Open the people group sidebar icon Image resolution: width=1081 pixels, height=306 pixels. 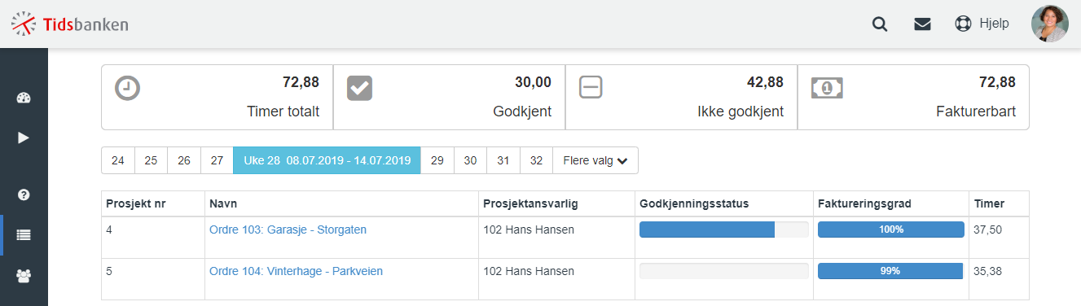point(24,276)
